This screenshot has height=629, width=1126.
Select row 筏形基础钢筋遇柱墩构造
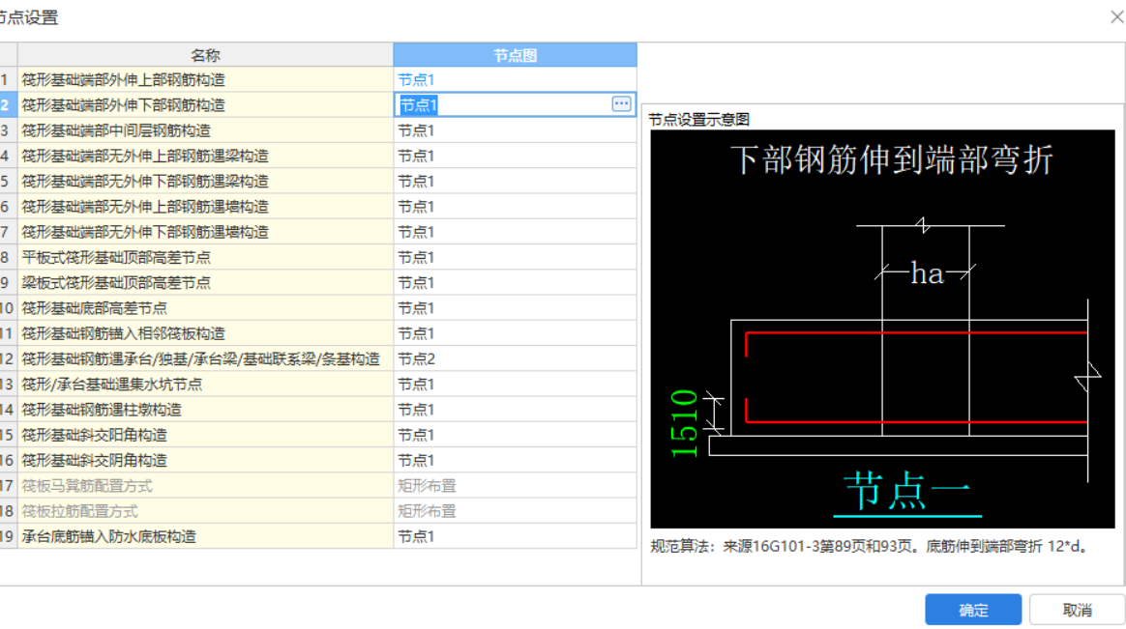[205, 410]
